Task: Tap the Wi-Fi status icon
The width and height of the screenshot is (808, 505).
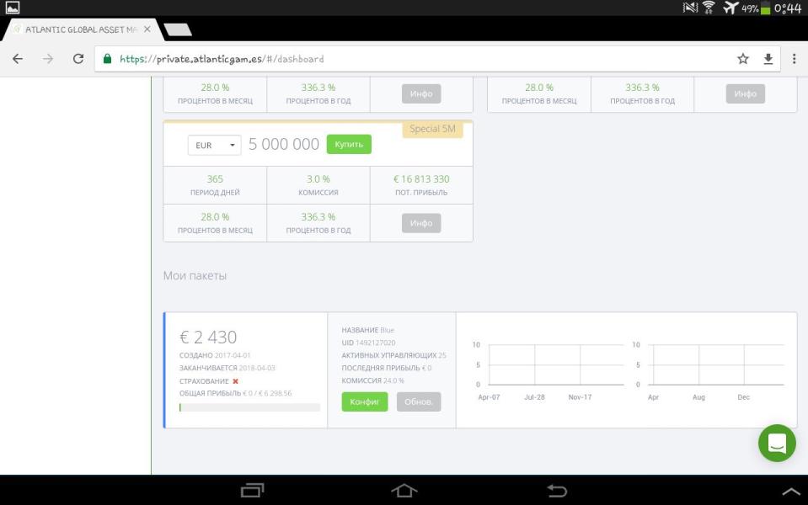Action: [x=709, y=8]
